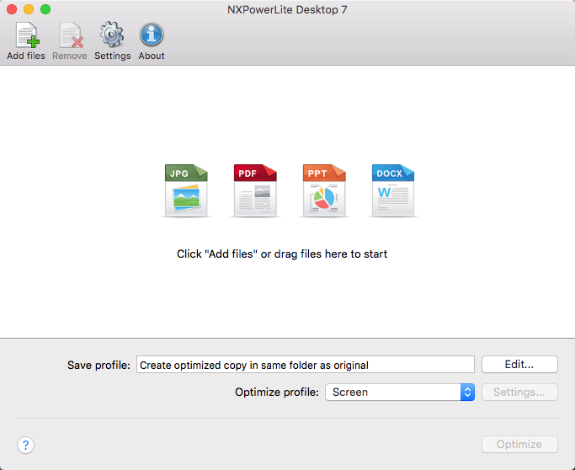Close the window with the red button
The height and width of the screenshot is (470, 575).
coord(12,9)
